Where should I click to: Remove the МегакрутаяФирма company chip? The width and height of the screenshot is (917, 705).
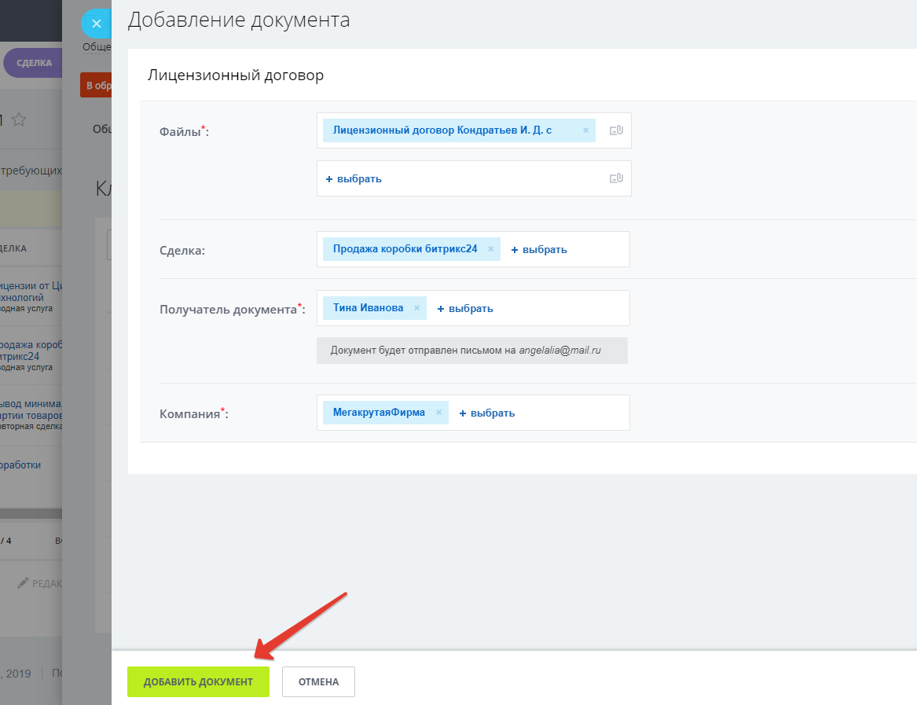[x=438, y=413]
